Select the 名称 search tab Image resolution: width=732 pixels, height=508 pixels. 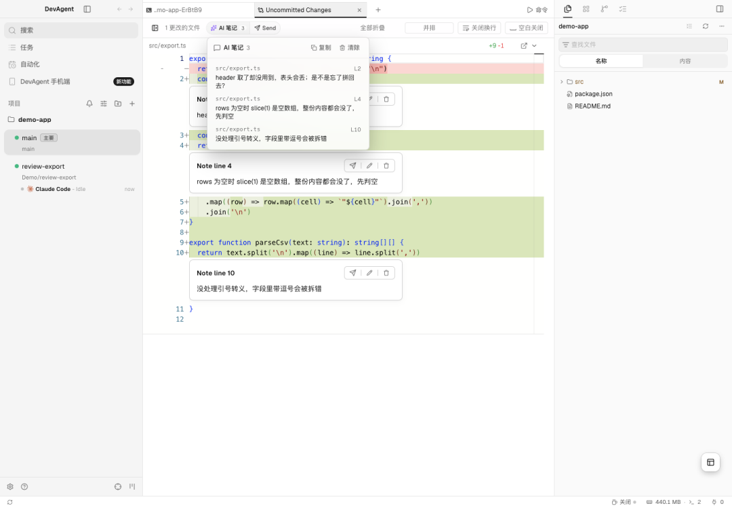point(601,61)
